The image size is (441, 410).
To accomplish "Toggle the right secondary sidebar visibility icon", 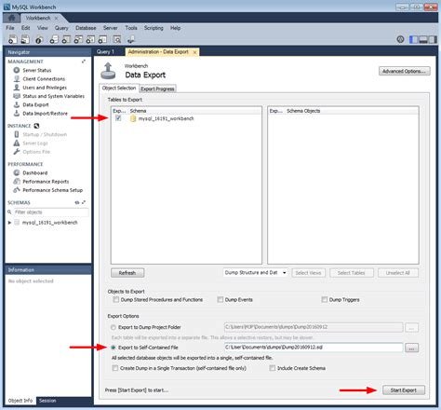I will click(x=433, y=39).
